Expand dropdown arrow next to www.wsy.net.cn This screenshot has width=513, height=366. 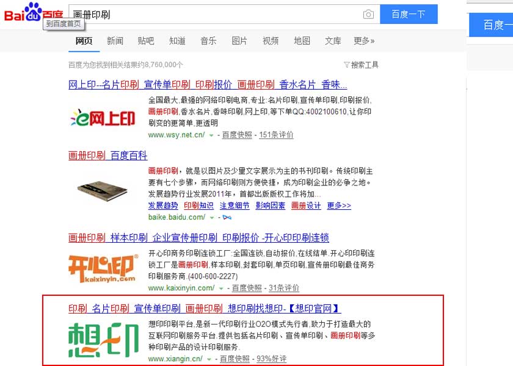pyautogui.click(x=211, y=135)
